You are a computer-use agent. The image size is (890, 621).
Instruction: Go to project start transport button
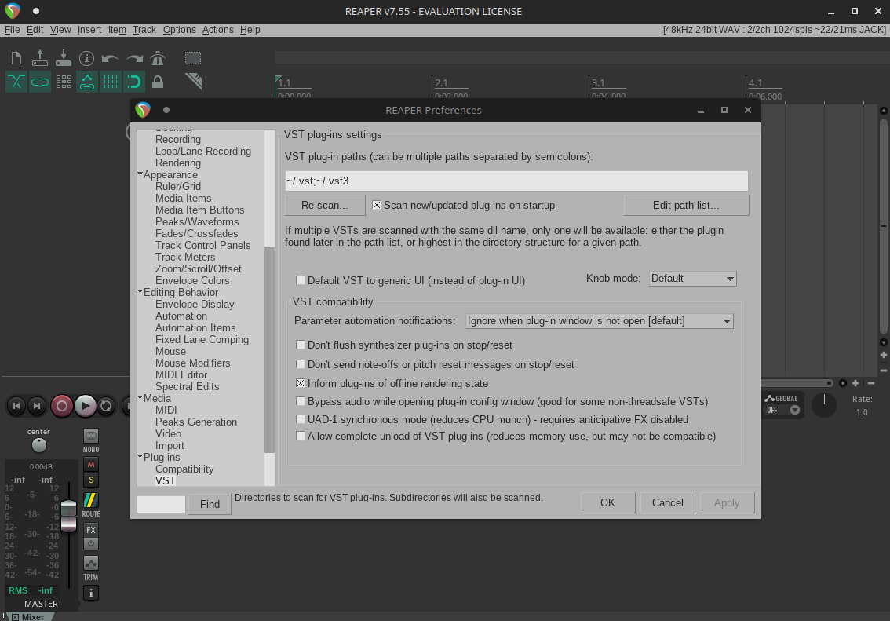tap(16, 406)
